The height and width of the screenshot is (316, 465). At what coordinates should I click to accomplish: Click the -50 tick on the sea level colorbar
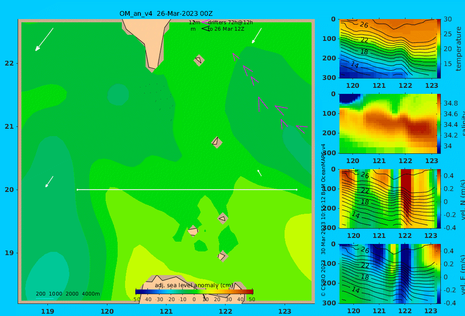click(136, 299)
